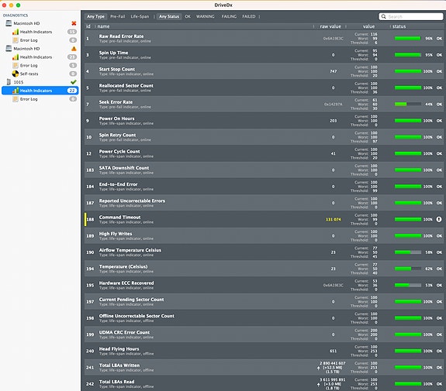
Task: Select the 1015 drive icon in sidebar
Action: point(9,82)
